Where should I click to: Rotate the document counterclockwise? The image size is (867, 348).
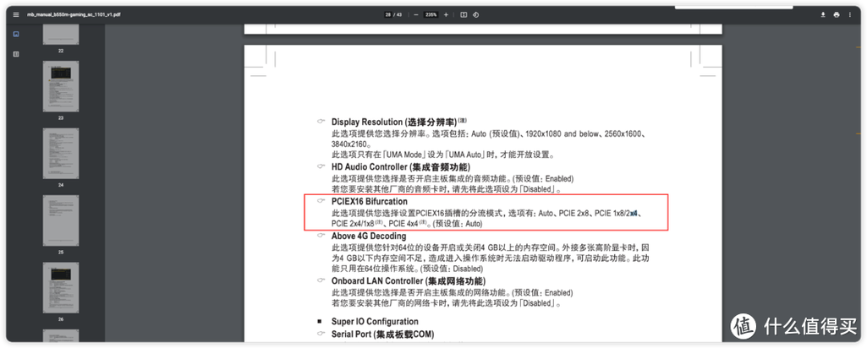[476, 14]
